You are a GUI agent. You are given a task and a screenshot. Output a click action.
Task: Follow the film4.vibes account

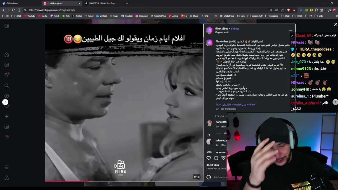235,28
